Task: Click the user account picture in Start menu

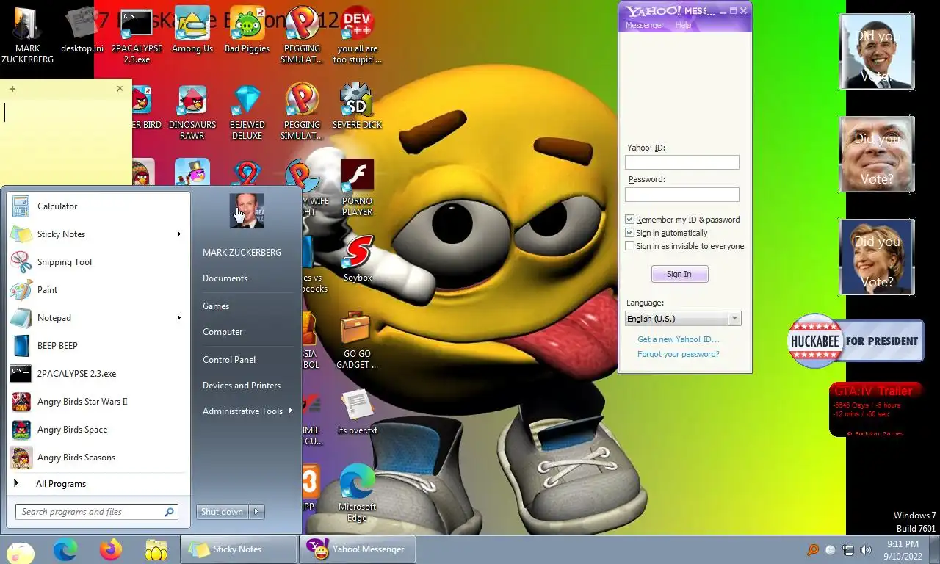Action: point(247,211)
